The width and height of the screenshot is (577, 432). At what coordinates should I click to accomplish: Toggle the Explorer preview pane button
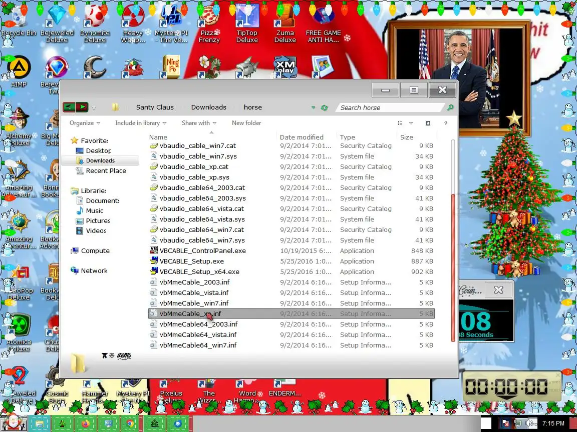pyautogui.click(x=428, y=123)
